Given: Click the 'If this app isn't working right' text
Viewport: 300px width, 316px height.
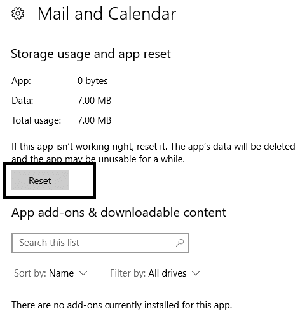Looking at the screenshot, I should pos(153,153).
